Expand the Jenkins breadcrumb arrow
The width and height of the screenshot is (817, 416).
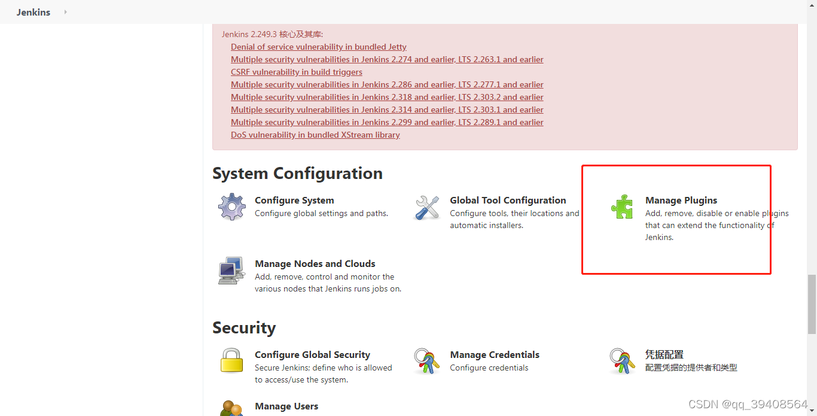[65, 12]
